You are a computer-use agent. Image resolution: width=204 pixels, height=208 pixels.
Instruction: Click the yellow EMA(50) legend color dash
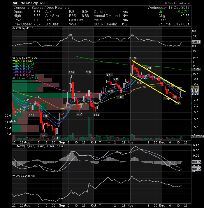(x=14, y=61)
